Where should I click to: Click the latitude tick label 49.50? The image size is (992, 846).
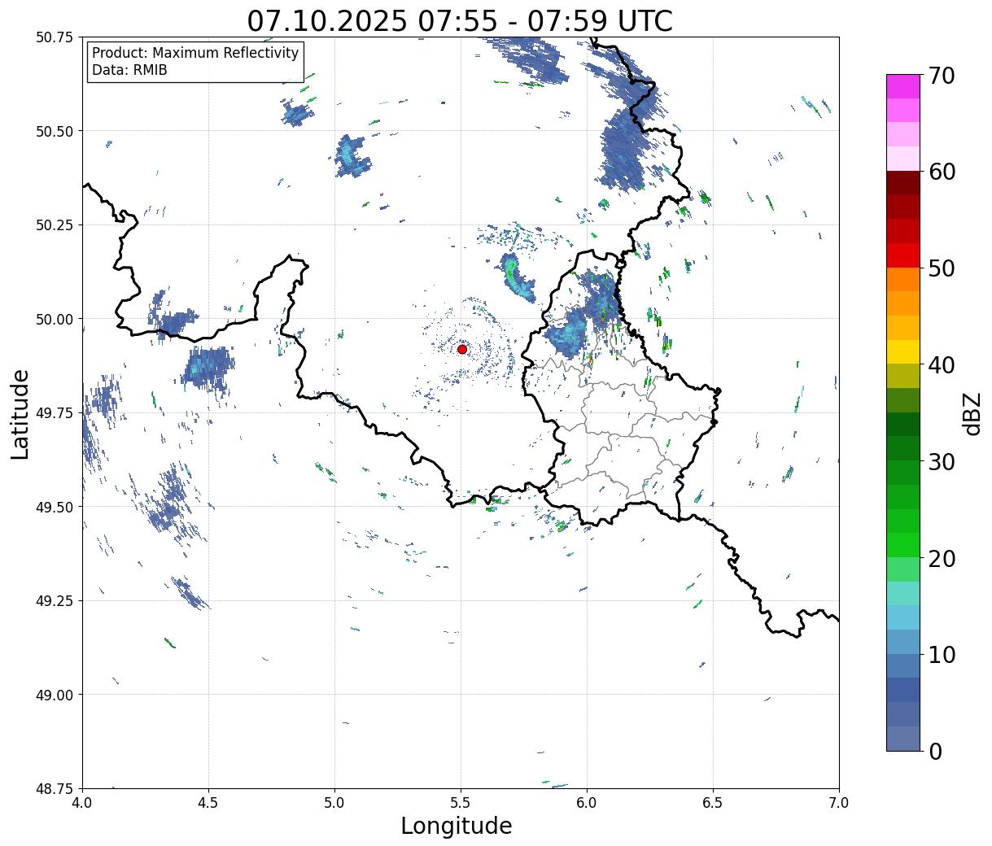click(x=55, y=507)
